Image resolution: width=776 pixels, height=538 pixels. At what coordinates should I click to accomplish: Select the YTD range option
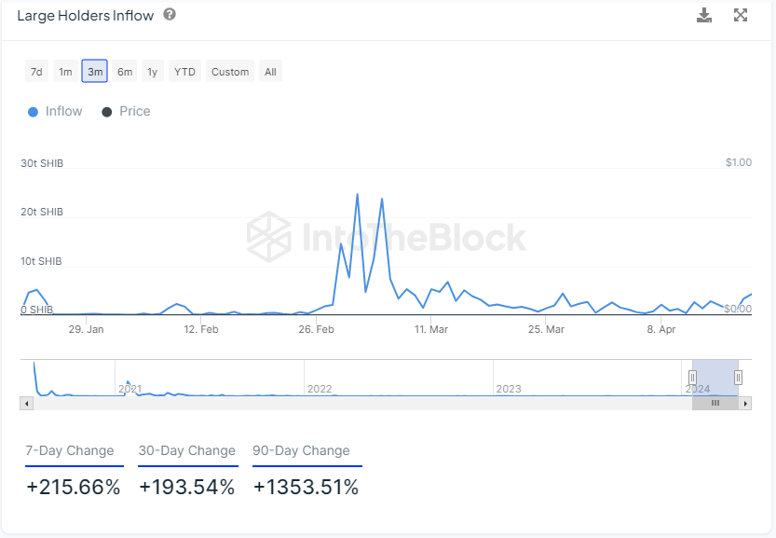coord(185,72)
